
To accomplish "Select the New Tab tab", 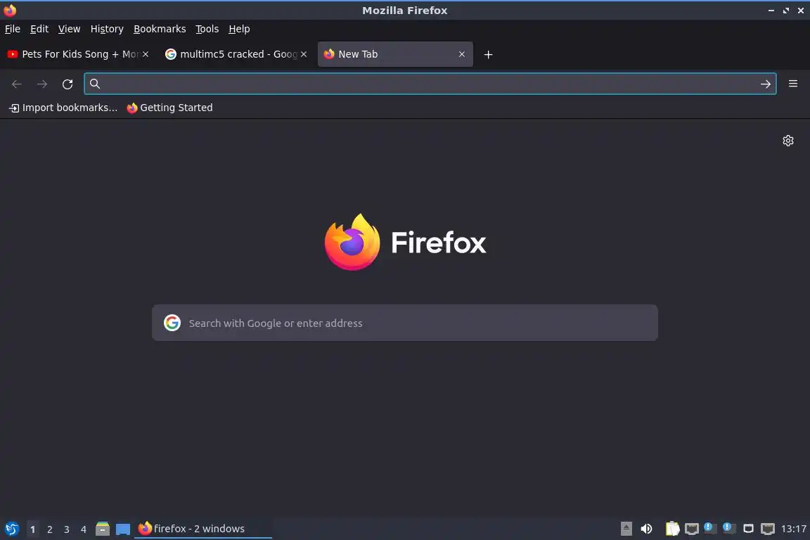I will coord(395,54).
